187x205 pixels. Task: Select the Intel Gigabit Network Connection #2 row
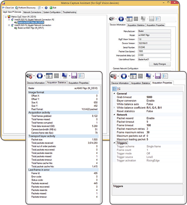click(x=34, y=20)
